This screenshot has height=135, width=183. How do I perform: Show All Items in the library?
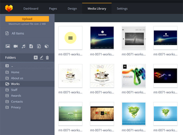(x=17, y=33)
